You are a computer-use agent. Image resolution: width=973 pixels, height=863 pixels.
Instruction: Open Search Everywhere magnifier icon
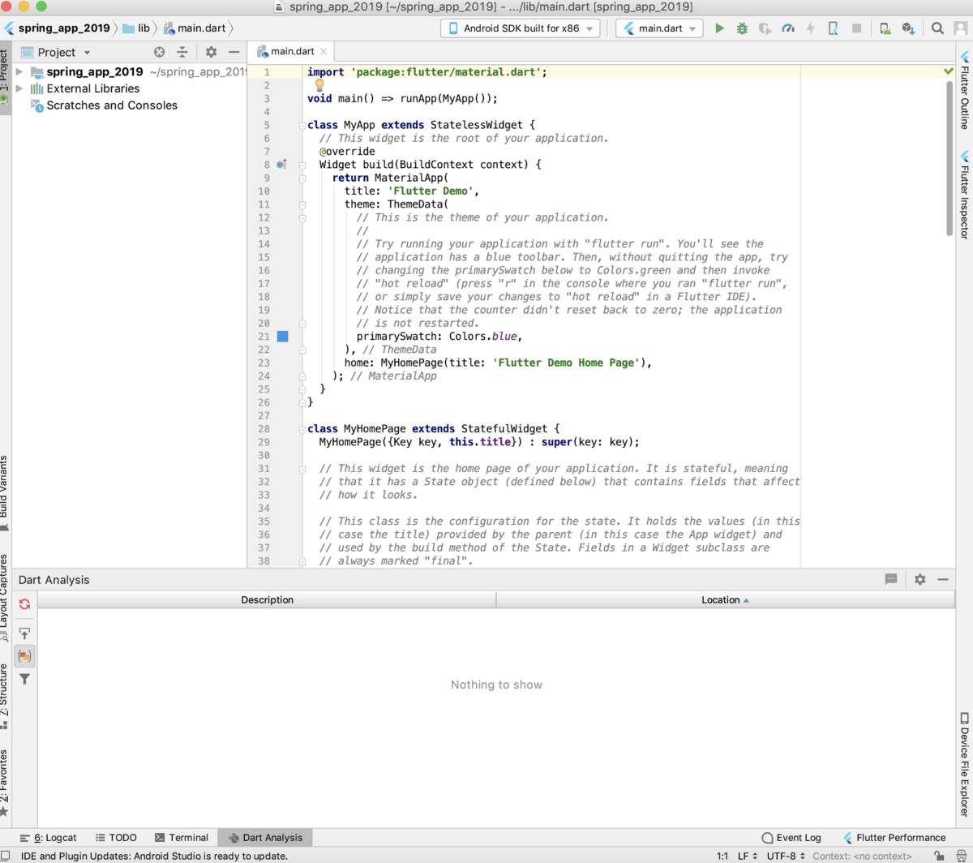[x=937, y=28]
